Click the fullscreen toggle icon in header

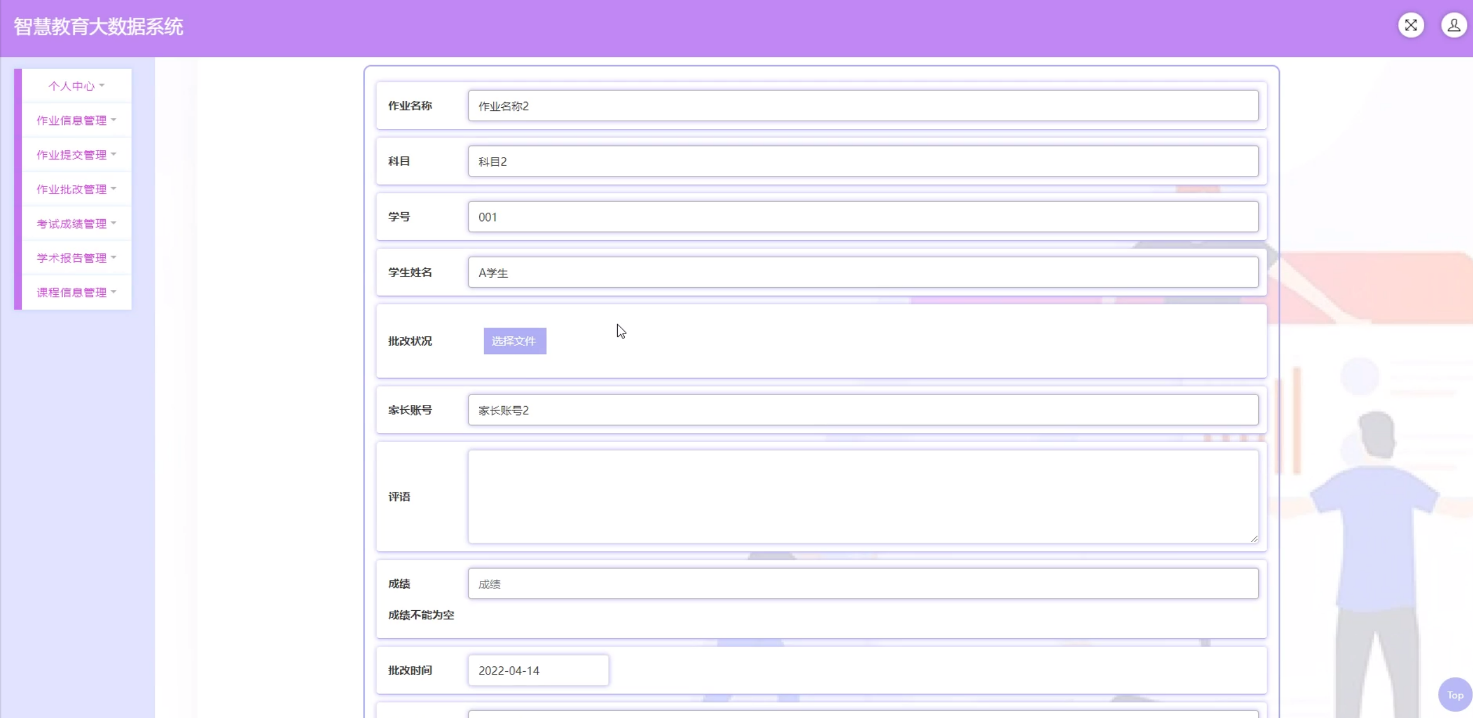[x=1411, y=25]
